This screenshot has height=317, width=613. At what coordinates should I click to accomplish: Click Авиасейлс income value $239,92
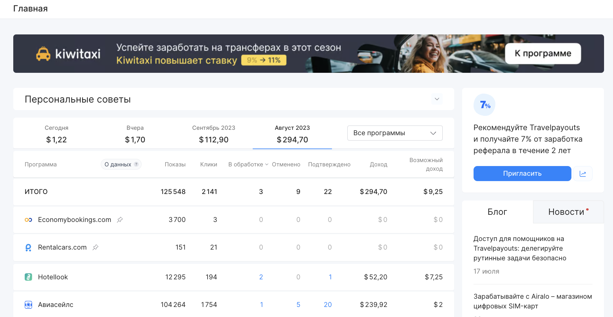(374, 305)
